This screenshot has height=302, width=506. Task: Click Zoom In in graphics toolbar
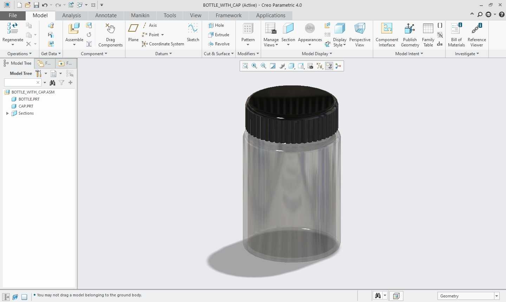coord(254,66)
